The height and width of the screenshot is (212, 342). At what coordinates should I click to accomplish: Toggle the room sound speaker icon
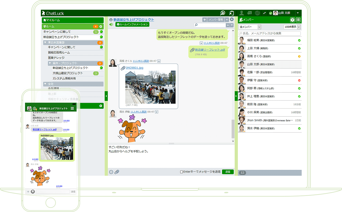point(111,25)
